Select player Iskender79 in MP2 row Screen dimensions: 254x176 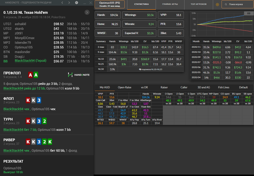[23, 43]
